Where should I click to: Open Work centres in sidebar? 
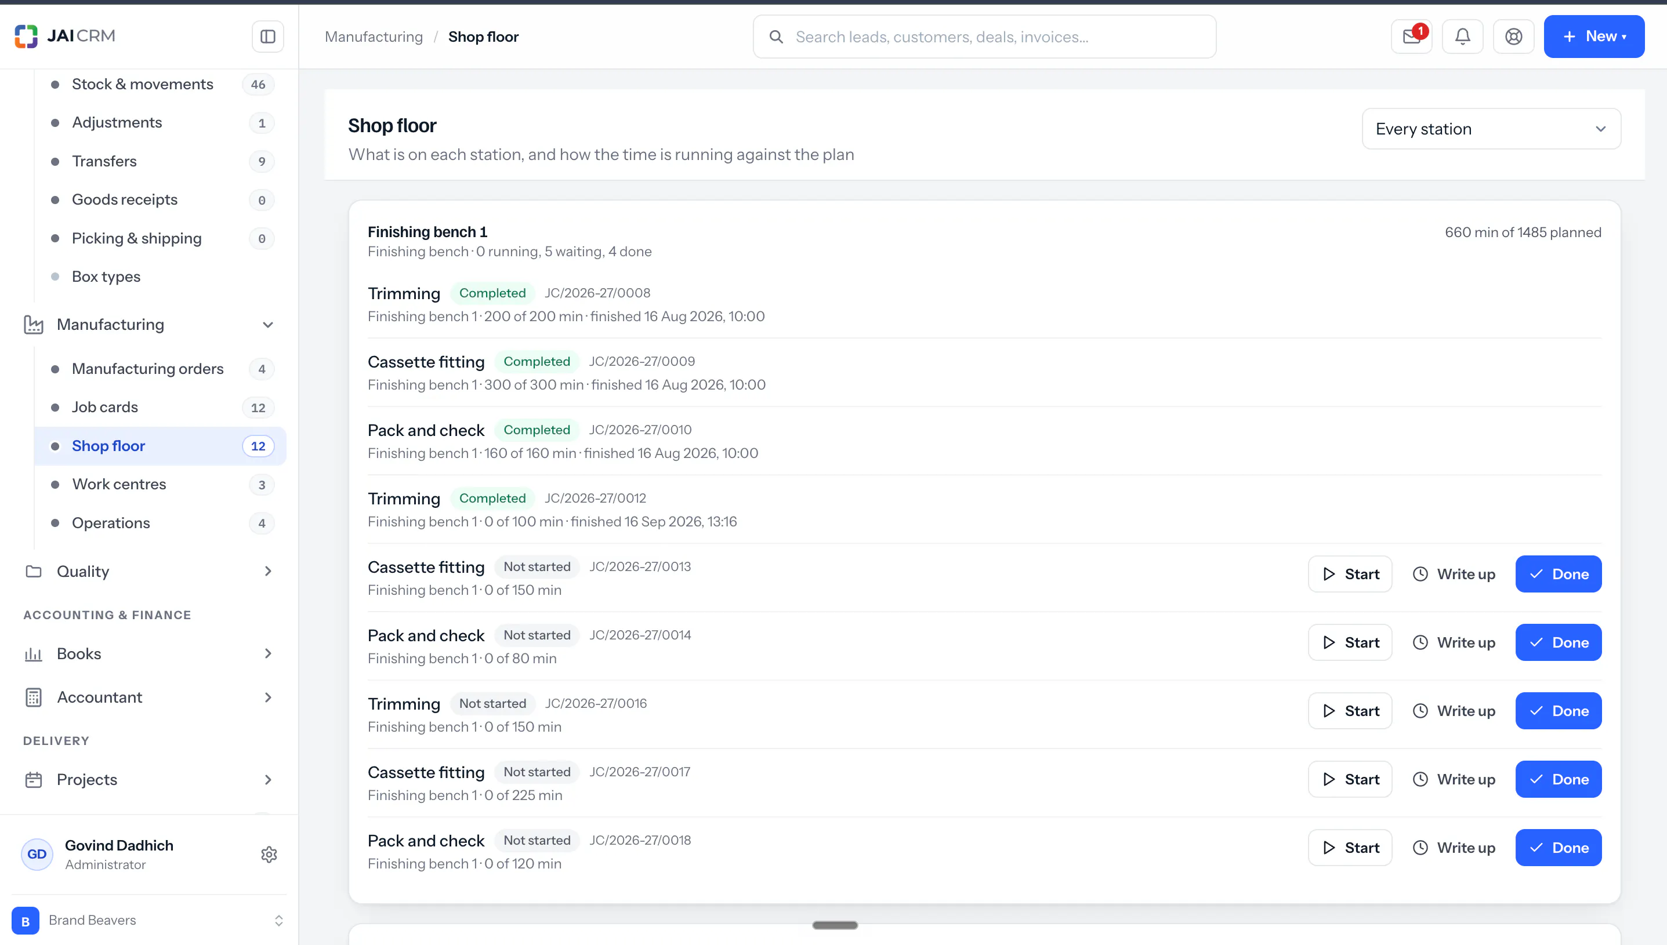[x=160, y=484]
